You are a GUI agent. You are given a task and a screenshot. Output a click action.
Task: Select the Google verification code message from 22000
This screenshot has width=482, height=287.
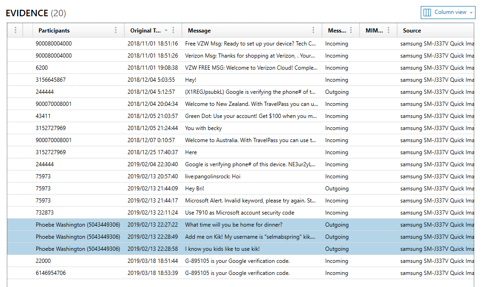pyautogui.click(x=232, y=261)
